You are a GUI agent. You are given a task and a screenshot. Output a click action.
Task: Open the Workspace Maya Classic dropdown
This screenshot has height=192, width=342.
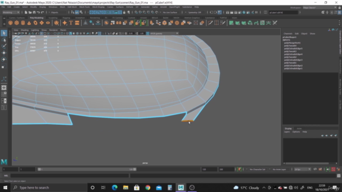point(320,7)
